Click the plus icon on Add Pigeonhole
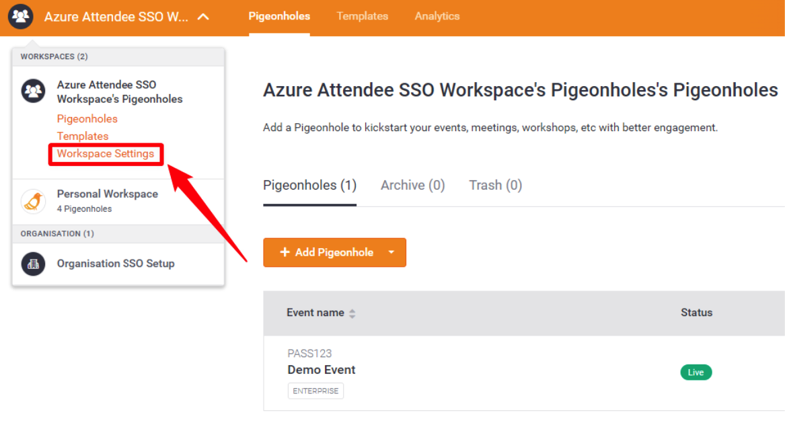This screenshot has width=785, height=427. (285, 252)
